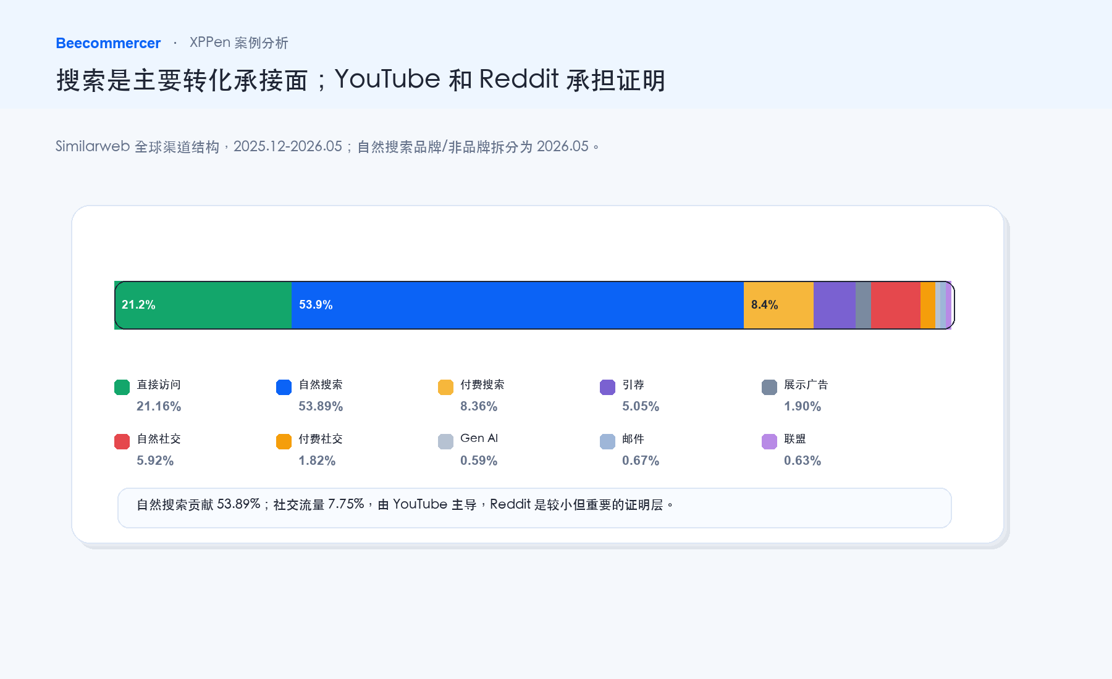This screenshot has width=1112, height=679.
Task: Click the 1.90% value under 展示广告
Action: coord(802,406)
